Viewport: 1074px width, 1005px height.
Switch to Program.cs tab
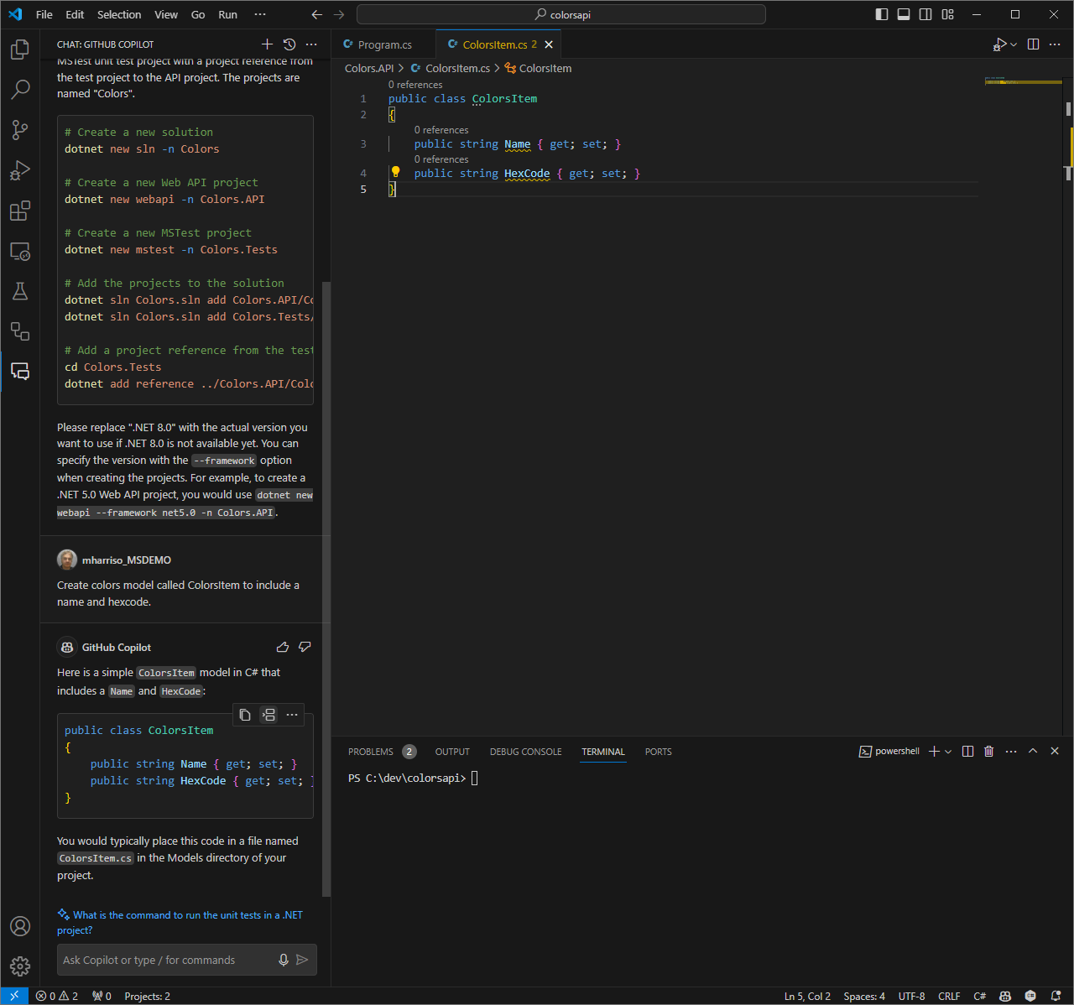(383, 44)
